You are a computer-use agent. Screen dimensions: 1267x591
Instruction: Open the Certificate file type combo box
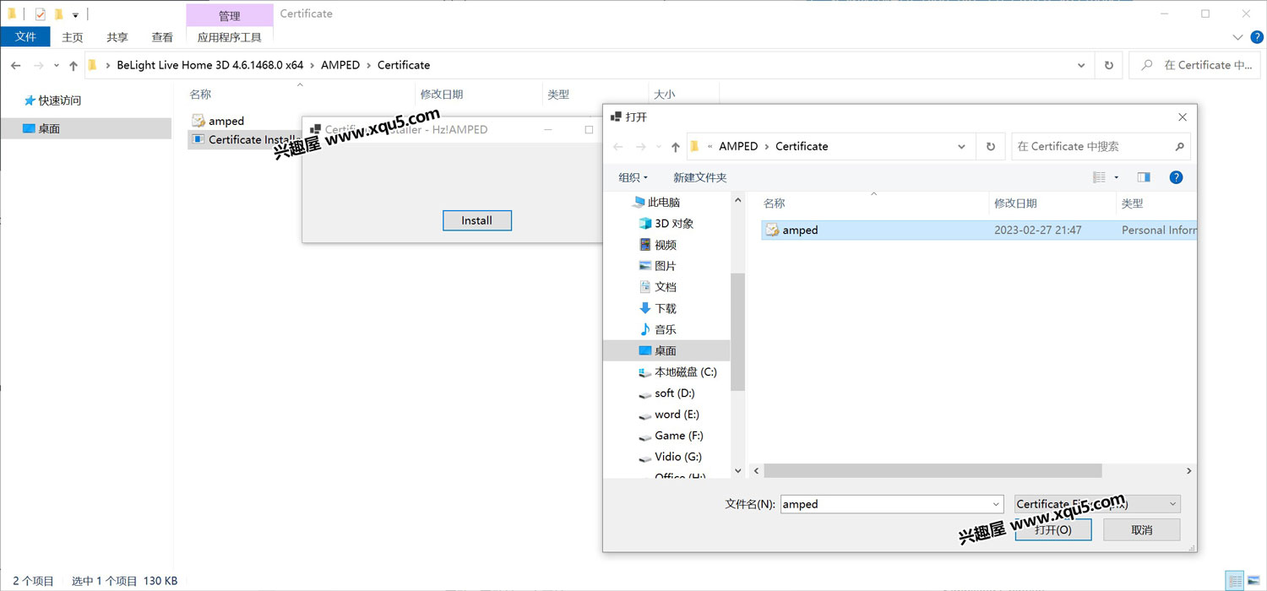pos(1097,504)
